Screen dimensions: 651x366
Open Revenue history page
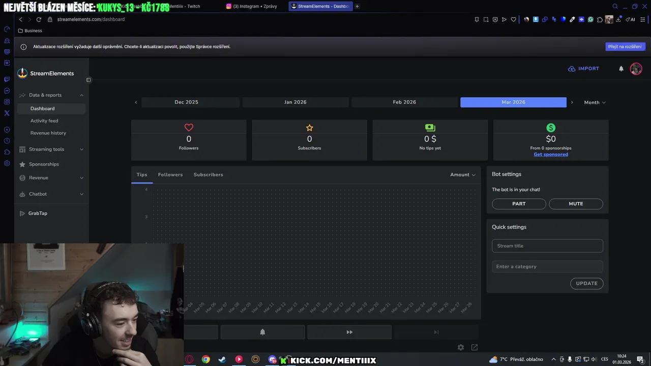coord(48,133)
